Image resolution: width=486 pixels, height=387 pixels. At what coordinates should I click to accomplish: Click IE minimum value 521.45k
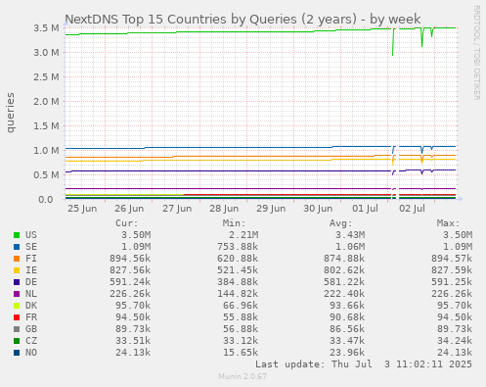click(238, 270)
